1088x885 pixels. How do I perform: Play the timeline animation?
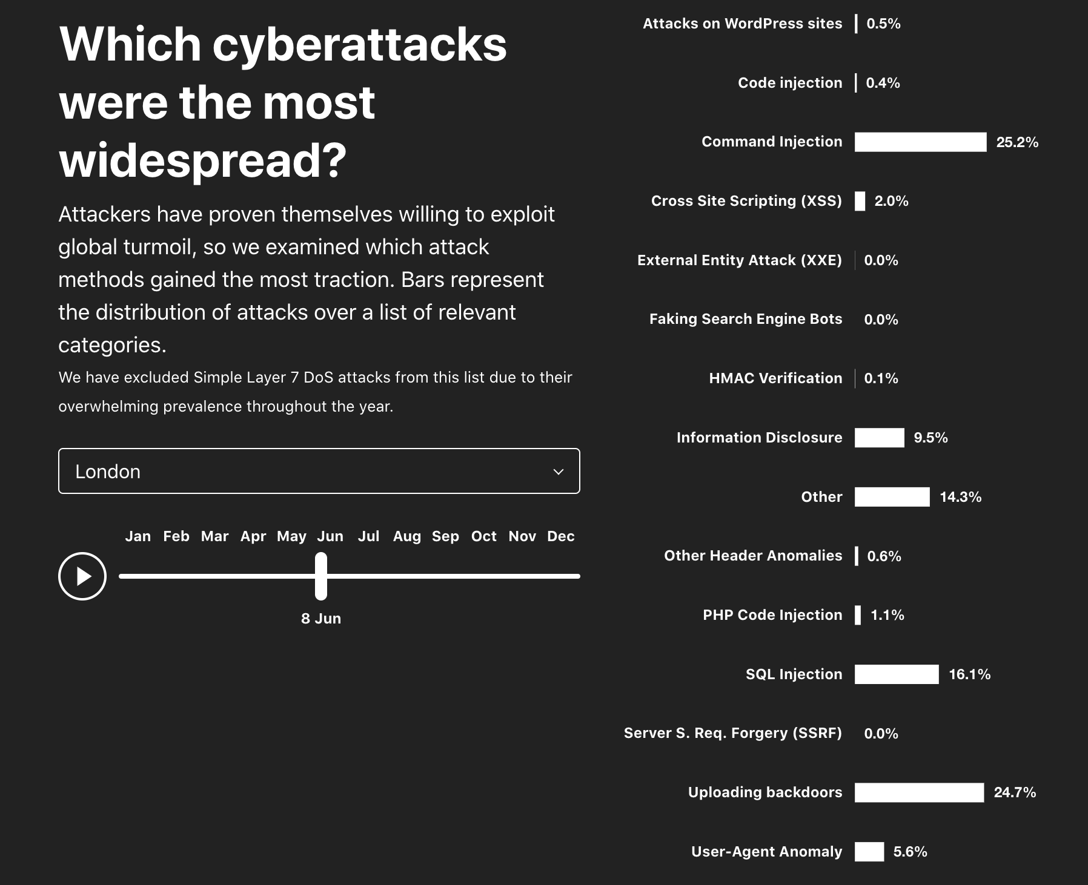[82, 576]
